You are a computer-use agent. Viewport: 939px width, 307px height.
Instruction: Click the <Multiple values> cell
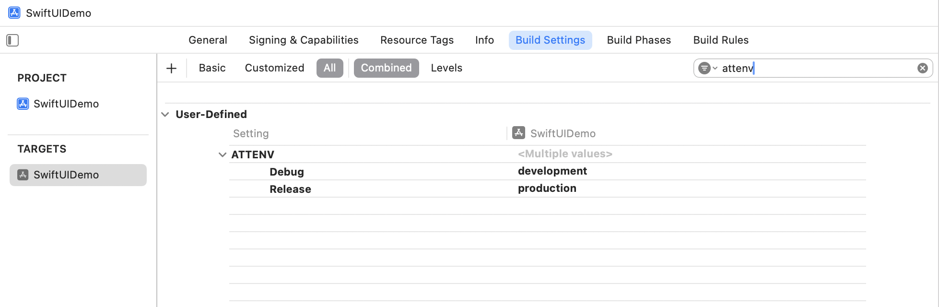click(565, 154)
